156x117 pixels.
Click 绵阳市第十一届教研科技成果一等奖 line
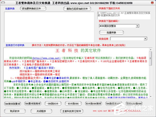(40, 75)
